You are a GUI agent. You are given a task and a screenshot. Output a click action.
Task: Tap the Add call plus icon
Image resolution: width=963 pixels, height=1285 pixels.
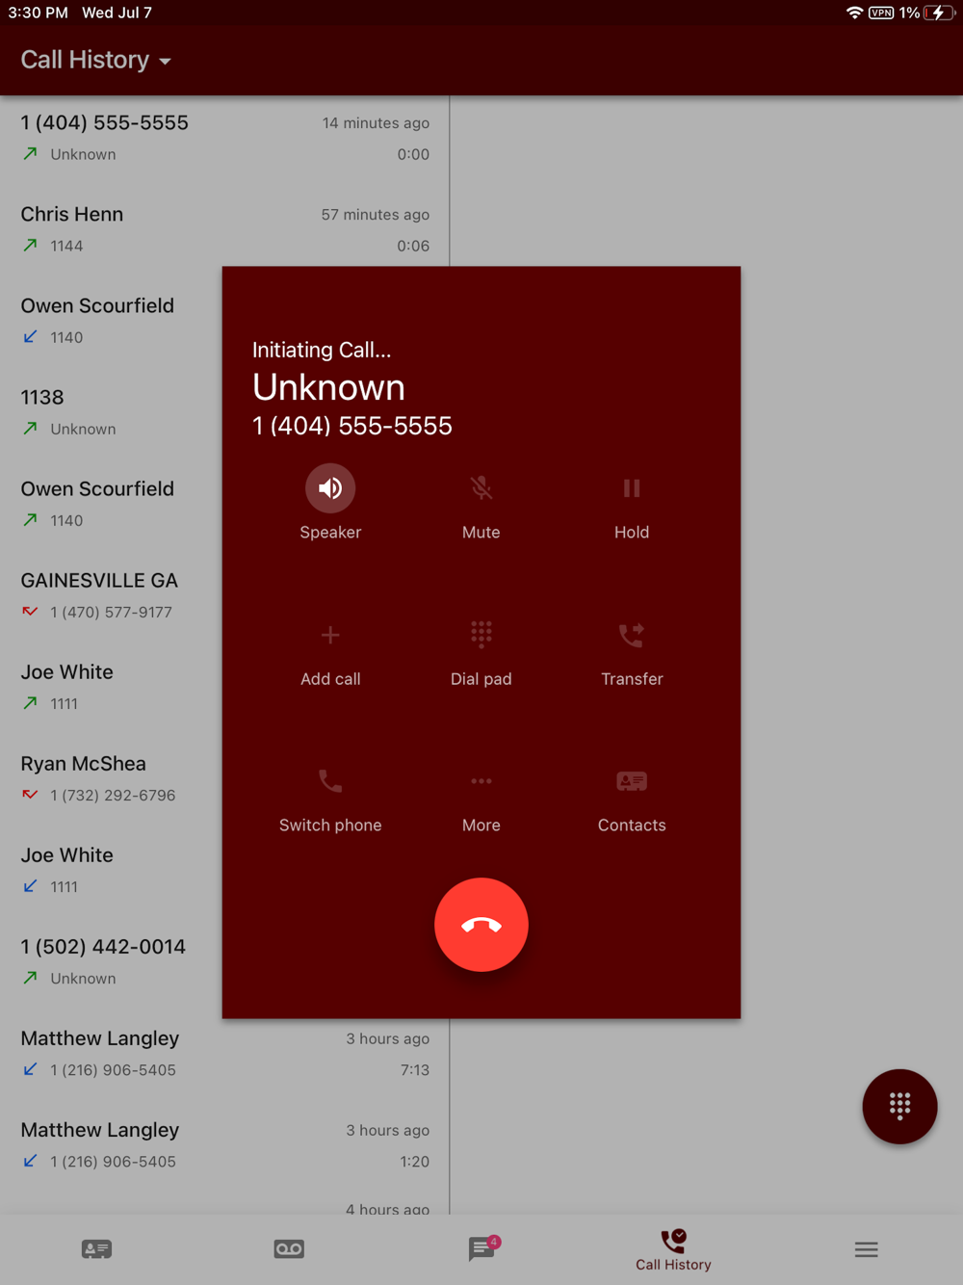(x=330, y=635)
